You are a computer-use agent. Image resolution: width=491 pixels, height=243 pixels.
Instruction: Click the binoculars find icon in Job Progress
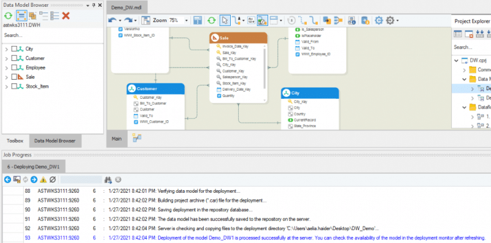point(109,180)
